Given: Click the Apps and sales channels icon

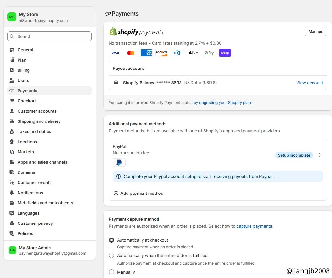Looking at the screenshot, I should (12, 162).
